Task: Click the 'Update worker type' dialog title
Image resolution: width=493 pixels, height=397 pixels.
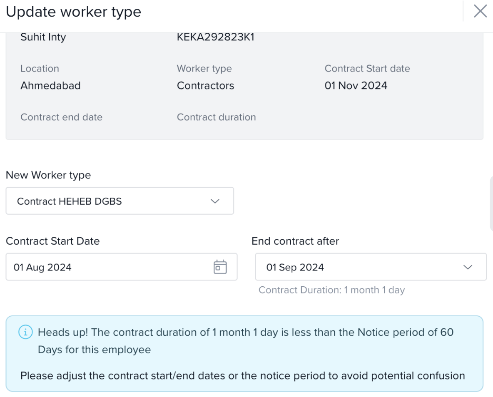Action: [73, 12]
